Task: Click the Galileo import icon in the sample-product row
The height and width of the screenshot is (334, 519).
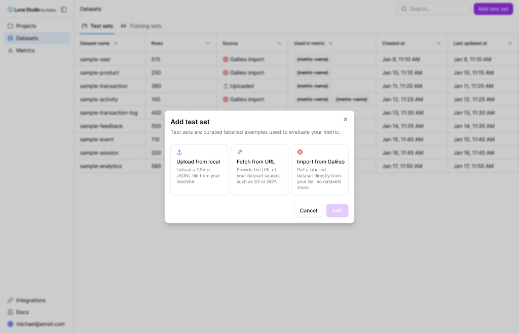Action: (x=226, y=72)
